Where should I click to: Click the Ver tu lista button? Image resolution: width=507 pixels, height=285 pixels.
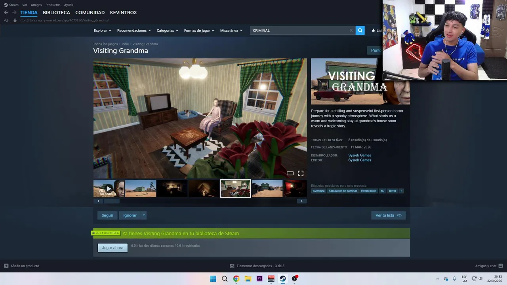point(388,215)
